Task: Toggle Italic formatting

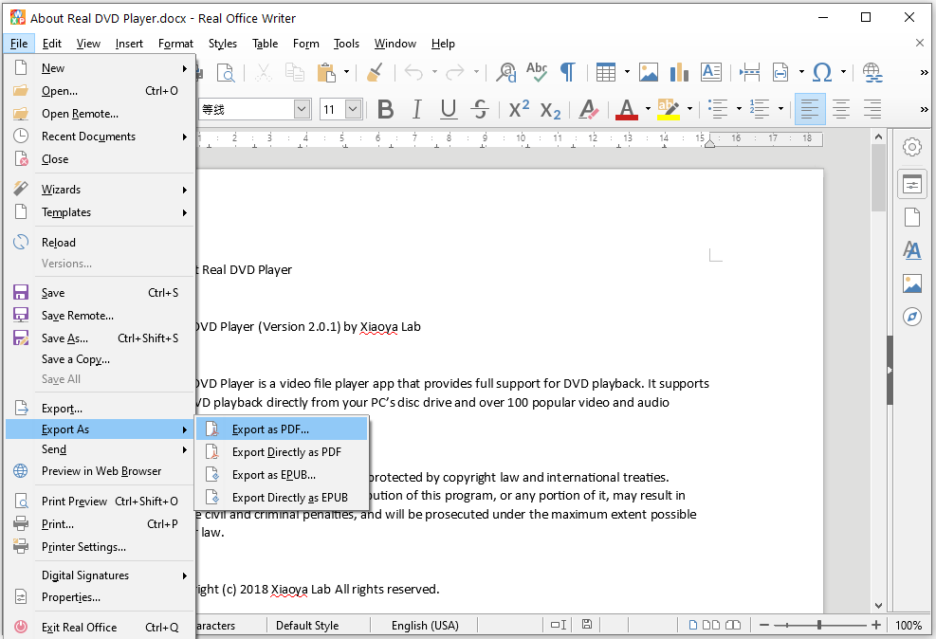Action: pyautogui.click(x=416, y=109)
